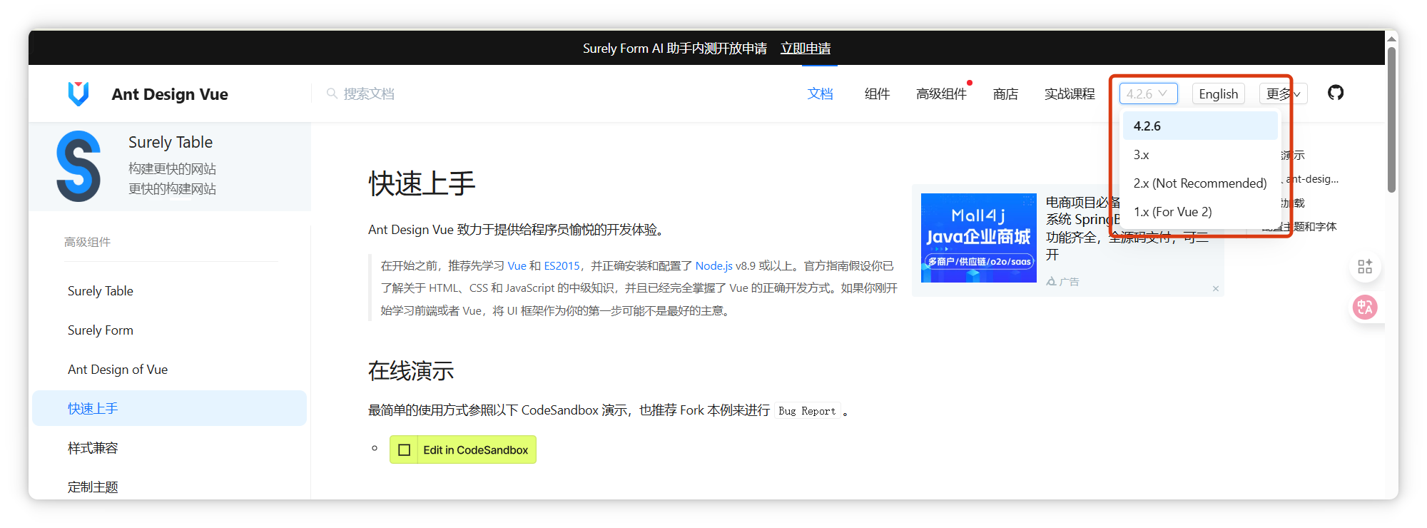The height and width of the screenshot is (528, 1427).
Task: Open the GitHub repository icon
Action: (x=1335, y=93)
